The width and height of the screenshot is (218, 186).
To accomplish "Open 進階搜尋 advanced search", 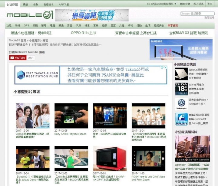I will [210, 18].
